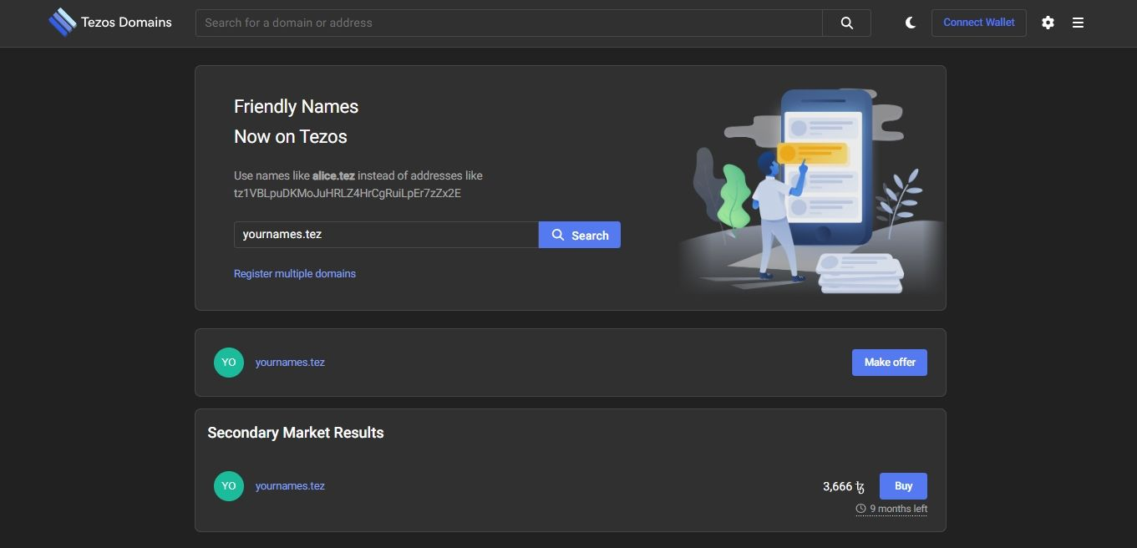Click the yournames.tez search input box
The width and height of the screenshot is (1137, 548).
coord(386,235)
